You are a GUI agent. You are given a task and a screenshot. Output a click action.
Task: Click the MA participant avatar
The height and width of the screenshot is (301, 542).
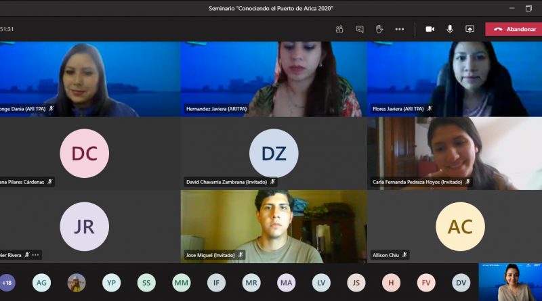coord(287,283)
